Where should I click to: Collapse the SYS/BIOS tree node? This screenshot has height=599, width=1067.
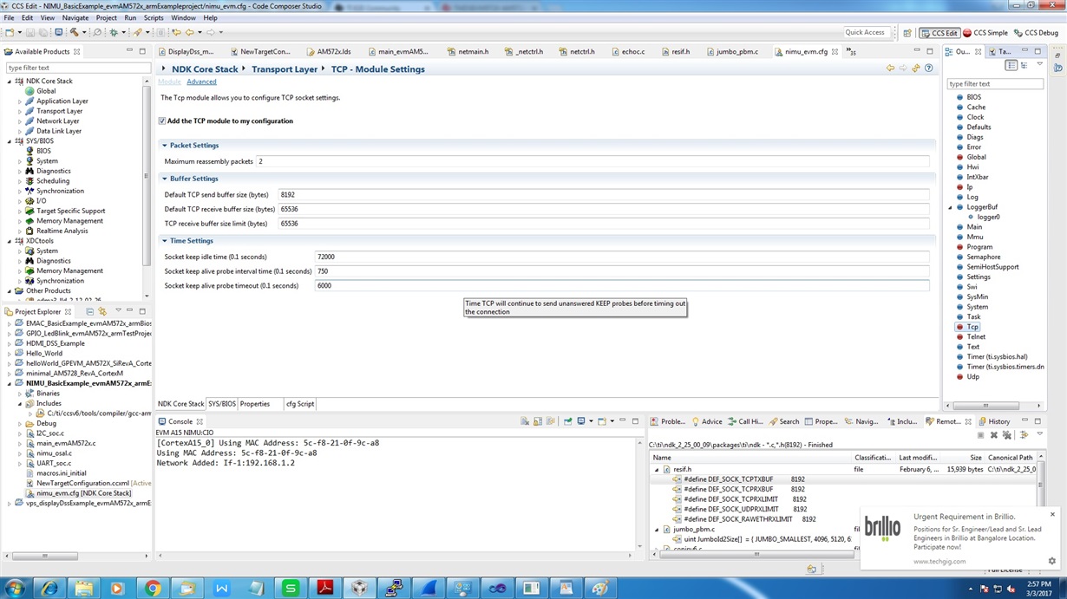[x=10, y=141]
